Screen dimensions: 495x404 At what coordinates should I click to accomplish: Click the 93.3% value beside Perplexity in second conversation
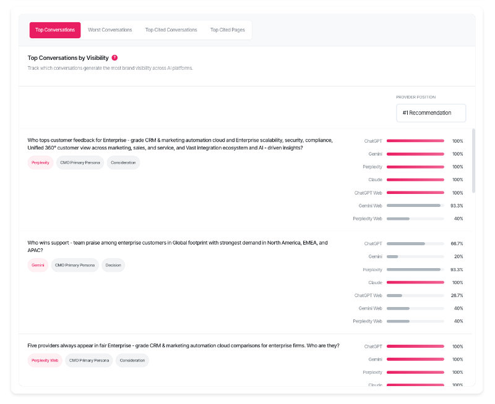click(x=457, y=270)
